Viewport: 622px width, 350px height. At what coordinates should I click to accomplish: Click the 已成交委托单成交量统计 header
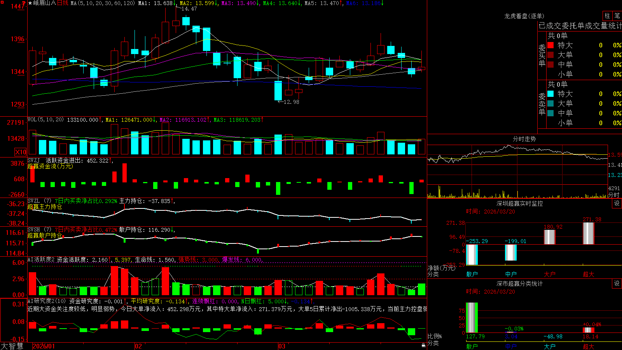coord(580,26)
